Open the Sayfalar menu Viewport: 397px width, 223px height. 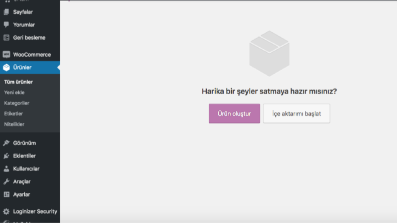coord(30,12)
